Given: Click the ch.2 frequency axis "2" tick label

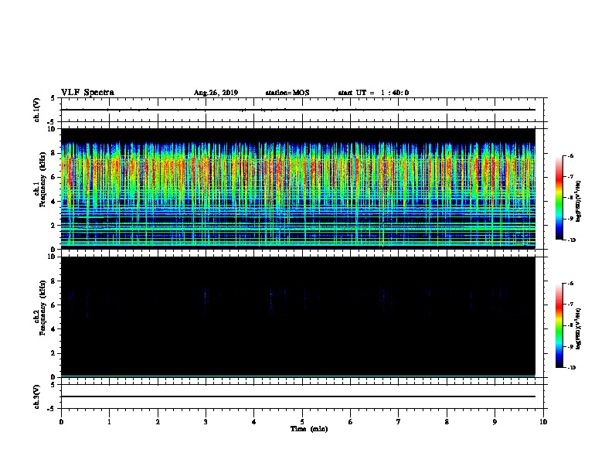Looking at the screenshot, I should pos(54,353).
